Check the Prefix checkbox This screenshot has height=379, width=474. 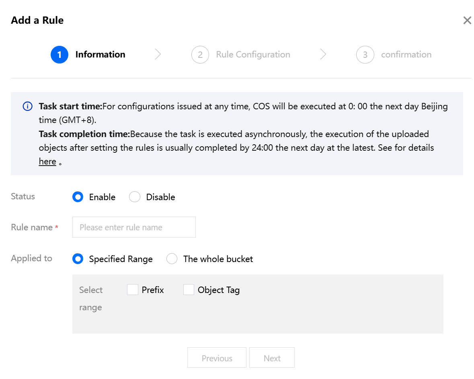click(x=133, y=290)
